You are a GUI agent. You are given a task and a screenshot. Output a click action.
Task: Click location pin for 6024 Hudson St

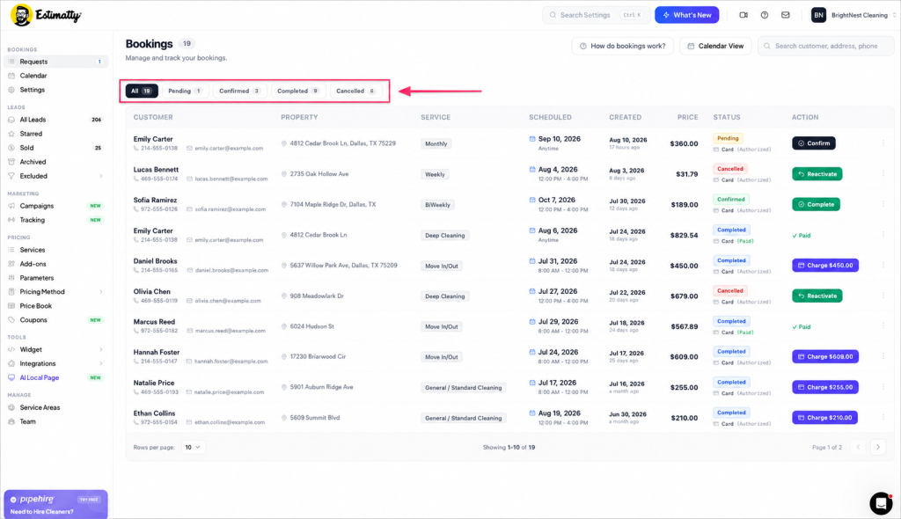(284, 326)
